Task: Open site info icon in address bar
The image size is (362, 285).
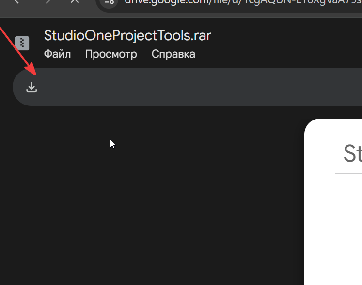Action: click(x=109, y=2)
